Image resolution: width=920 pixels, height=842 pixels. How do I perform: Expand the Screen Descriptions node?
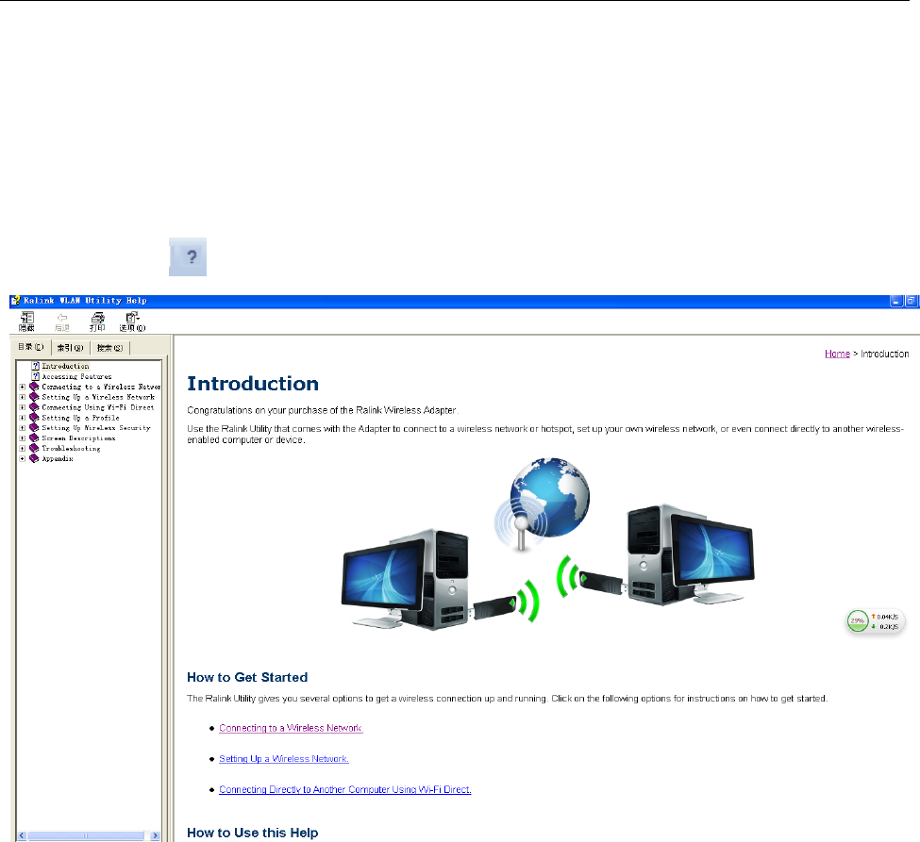(x=23, y=438)
